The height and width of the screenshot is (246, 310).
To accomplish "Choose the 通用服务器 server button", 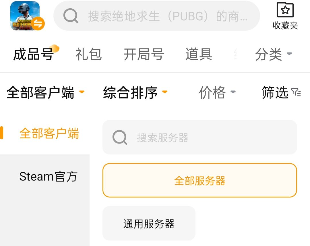I will point(149,224).
